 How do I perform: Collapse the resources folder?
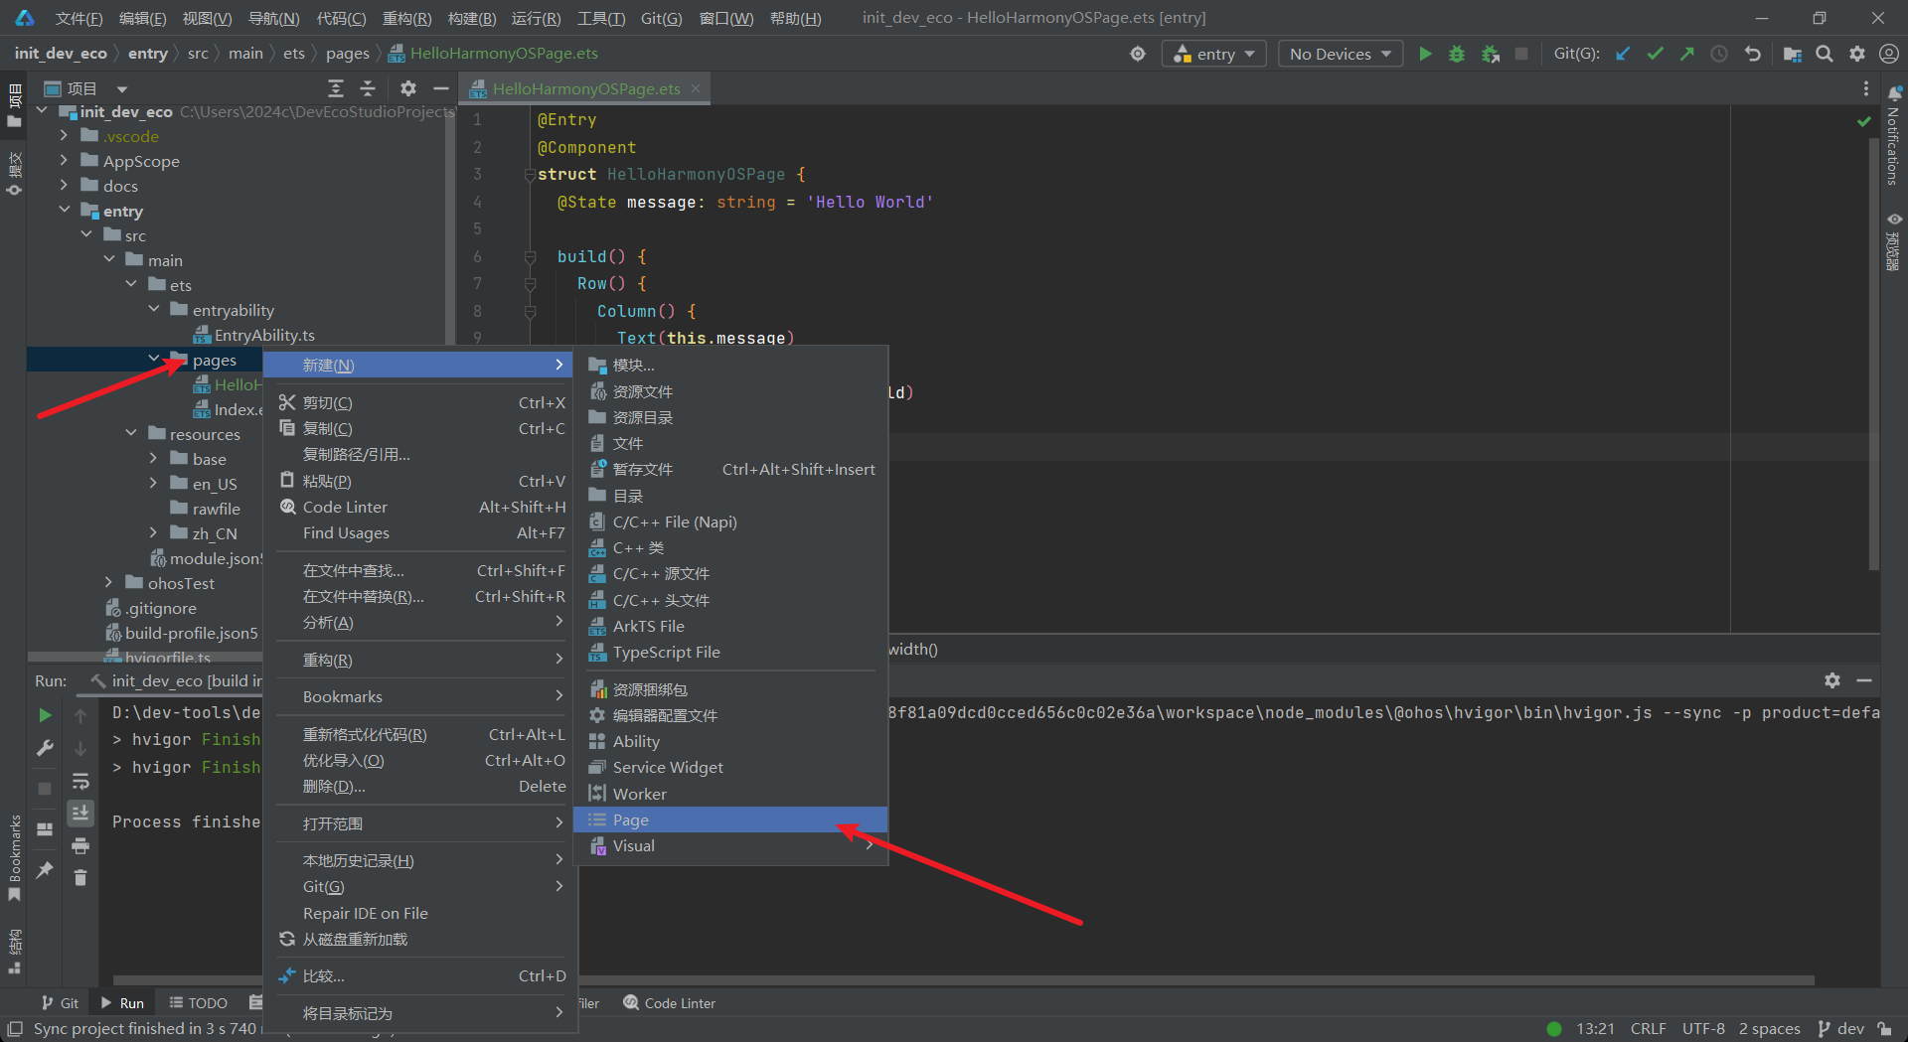[131, 433]
